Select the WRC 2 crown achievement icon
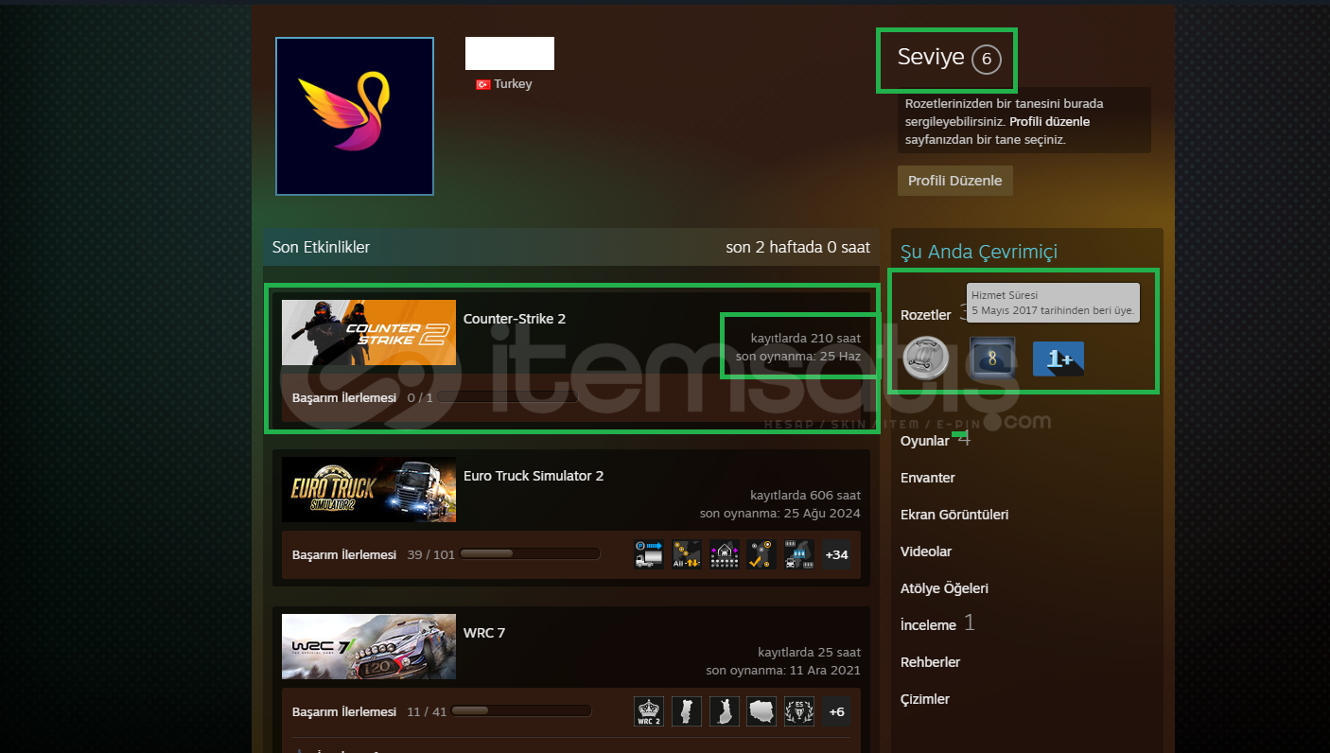The height and width of the screenshot is (753, 1330). pos(649,711)
